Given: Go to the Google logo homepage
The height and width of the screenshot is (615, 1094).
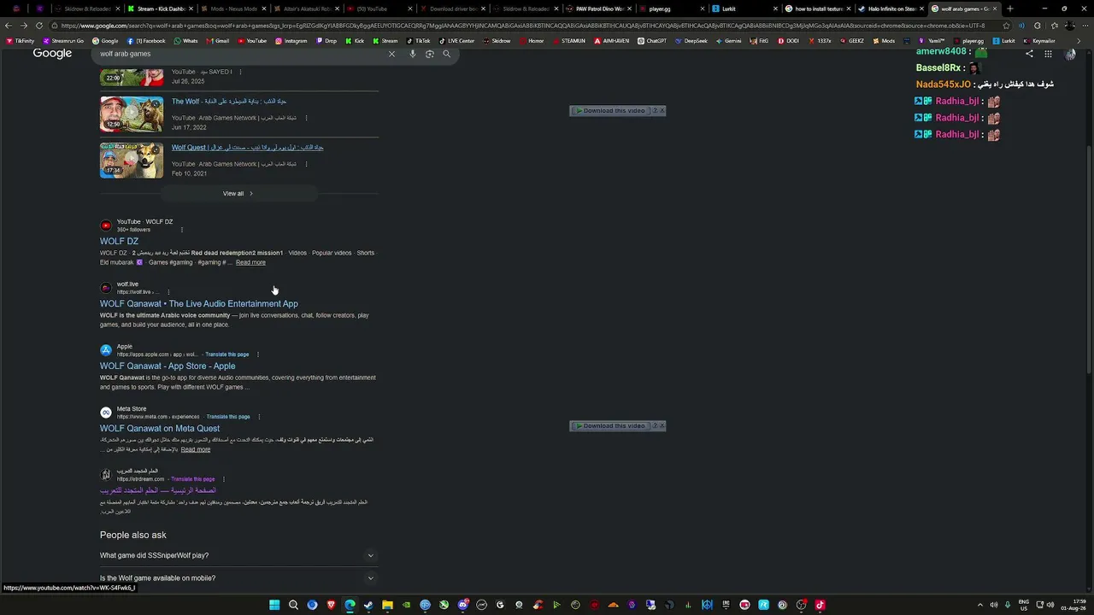Looking at the screenshot, I should (52, 54).
